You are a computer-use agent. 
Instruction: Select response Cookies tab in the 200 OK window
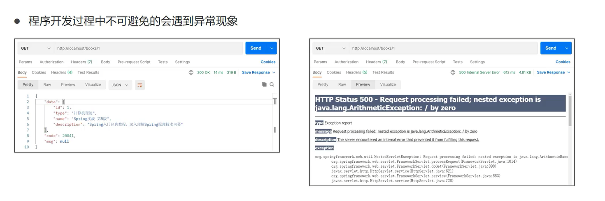(39, 72)
